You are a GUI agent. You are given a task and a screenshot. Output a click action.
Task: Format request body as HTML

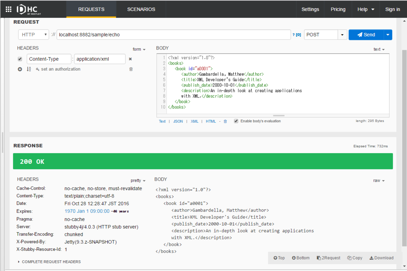tap(211, 121)
